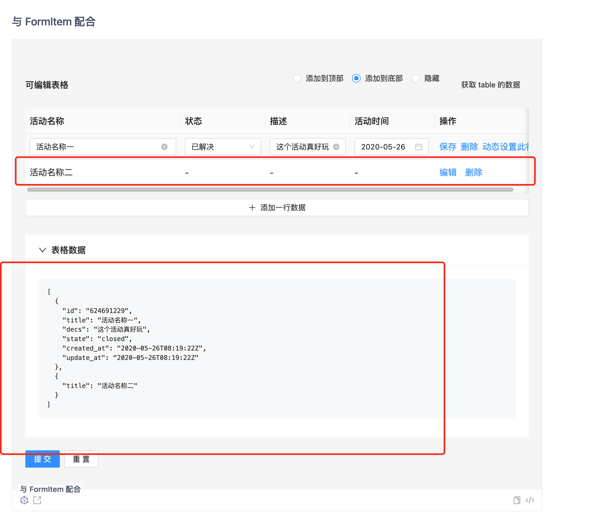Open the calendar date picker icon
Viewport: 593px width, 524px height.
click(x=418, y=147)
